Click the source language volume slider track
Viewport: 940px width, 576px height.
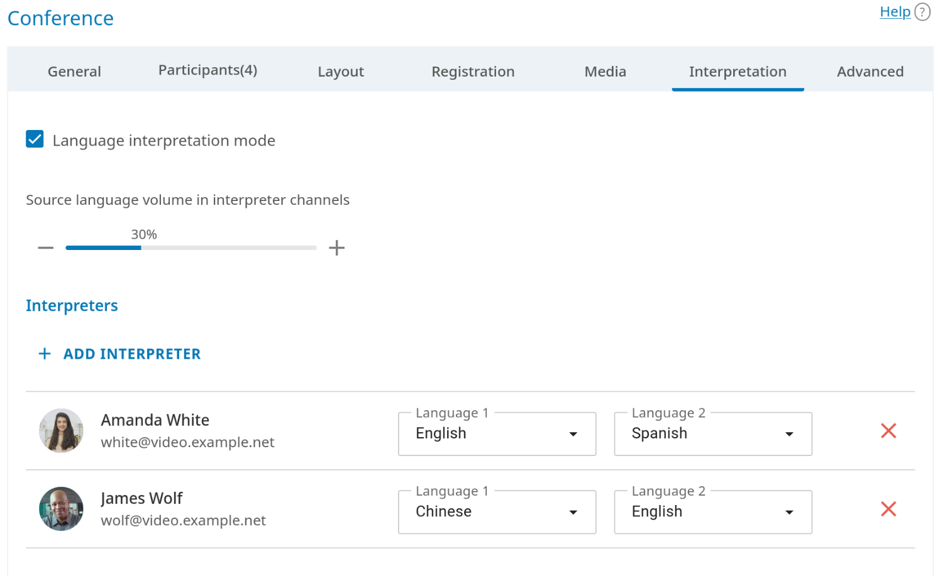point(191,248)
